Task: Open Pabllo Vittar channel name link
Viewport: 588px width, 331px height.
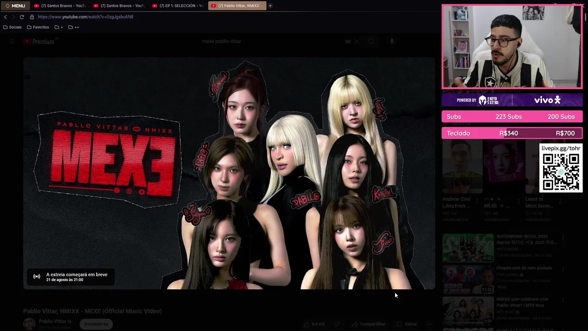Action: [x=53, y=321]
